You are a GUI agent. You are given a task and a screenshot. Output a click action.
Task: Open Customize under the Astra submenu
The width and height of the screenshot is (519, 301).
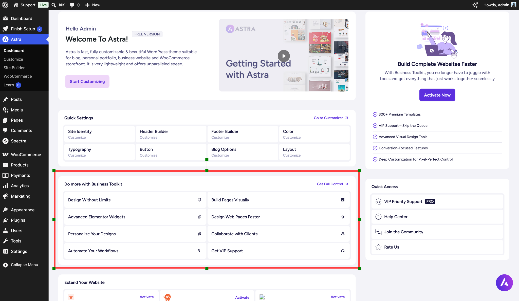[x=13, y=59]
